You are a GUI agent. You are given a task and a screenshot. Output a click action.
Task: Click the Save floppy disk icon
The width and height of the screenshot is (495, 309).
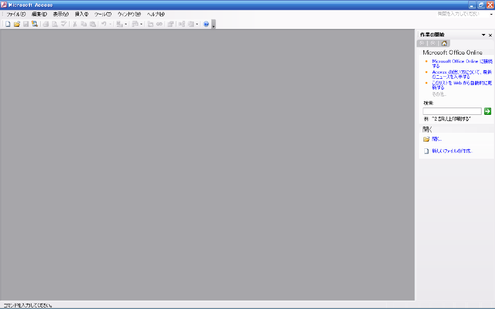pyautogui.click(x=26, y=24)
